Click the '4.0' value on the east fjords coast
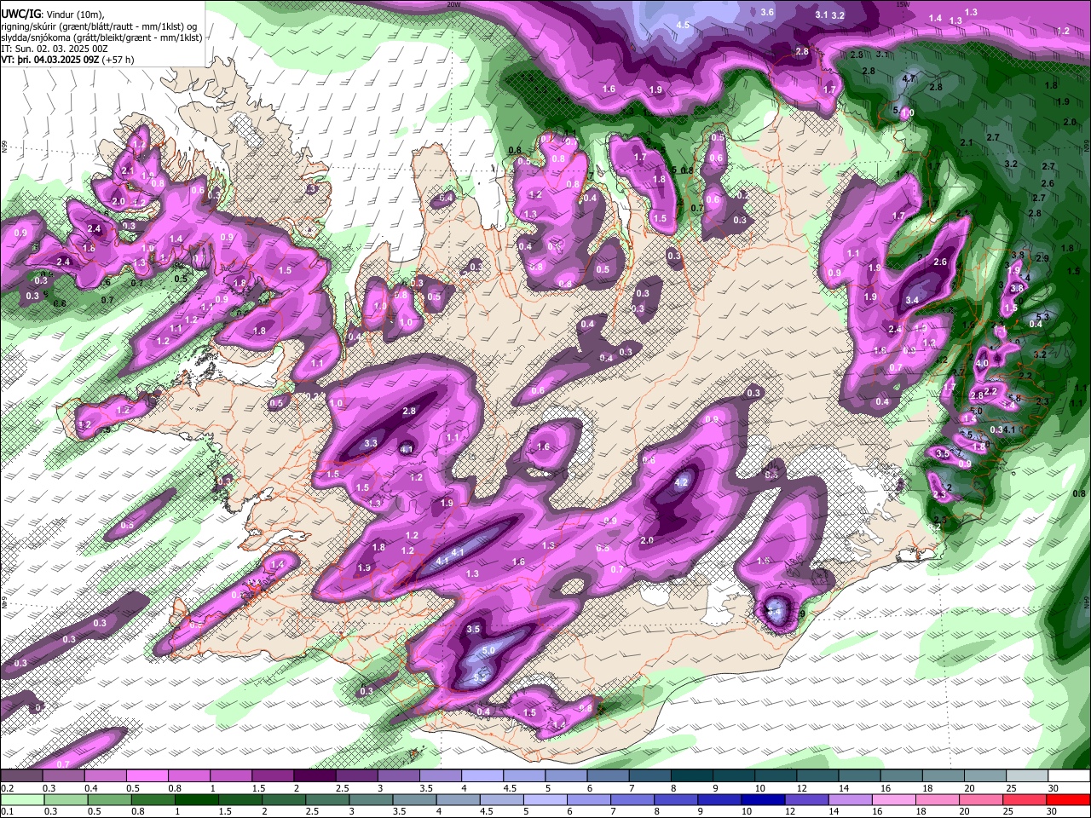 [x=981, y=363]
